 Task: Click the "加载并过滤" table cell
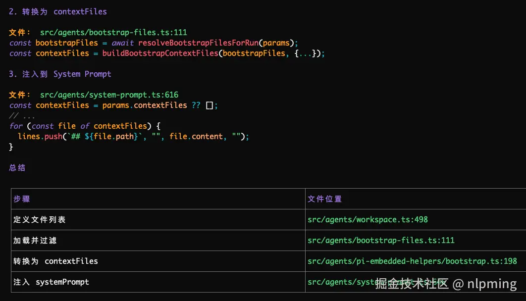[35, 240]
